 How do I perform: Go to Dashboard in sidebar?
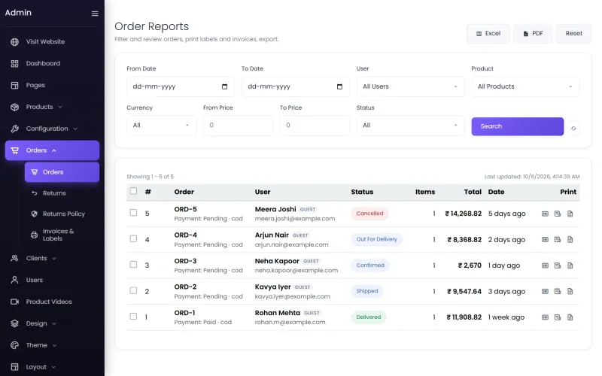coord(52,64)
